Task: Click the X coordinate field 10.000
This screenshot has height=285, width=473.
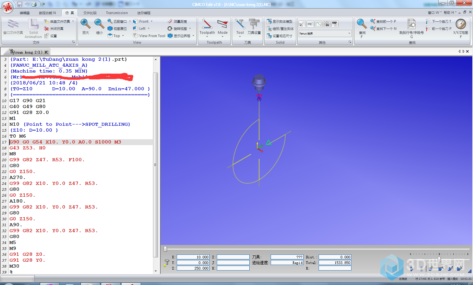Action: pos(193,257)
